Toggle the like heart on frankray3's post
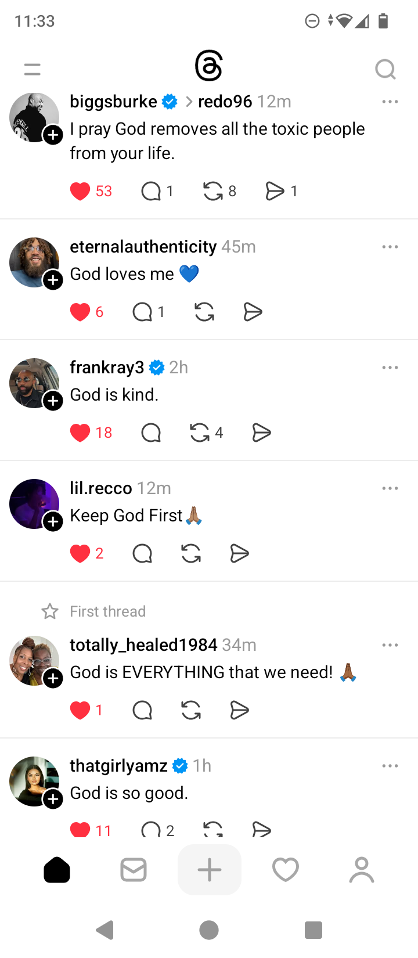This screenshot has height=958, width=418. (80, 433)
